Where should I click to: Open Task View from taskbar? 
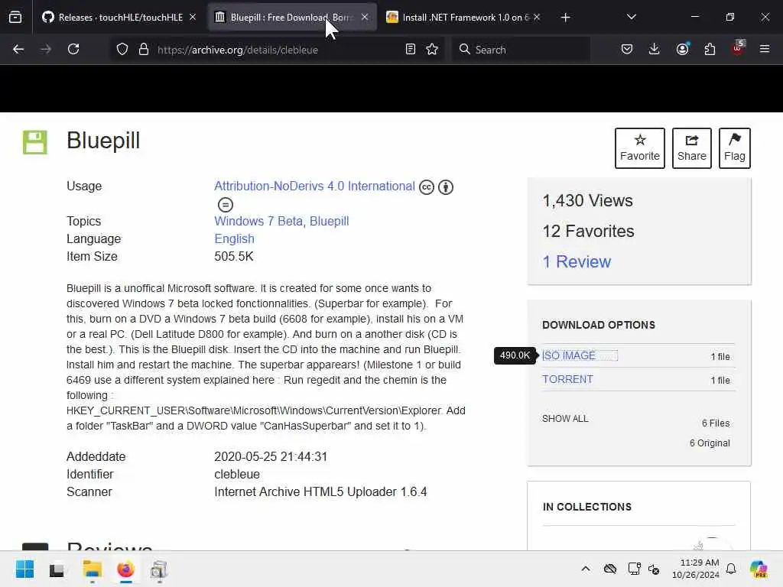point(57,569)
